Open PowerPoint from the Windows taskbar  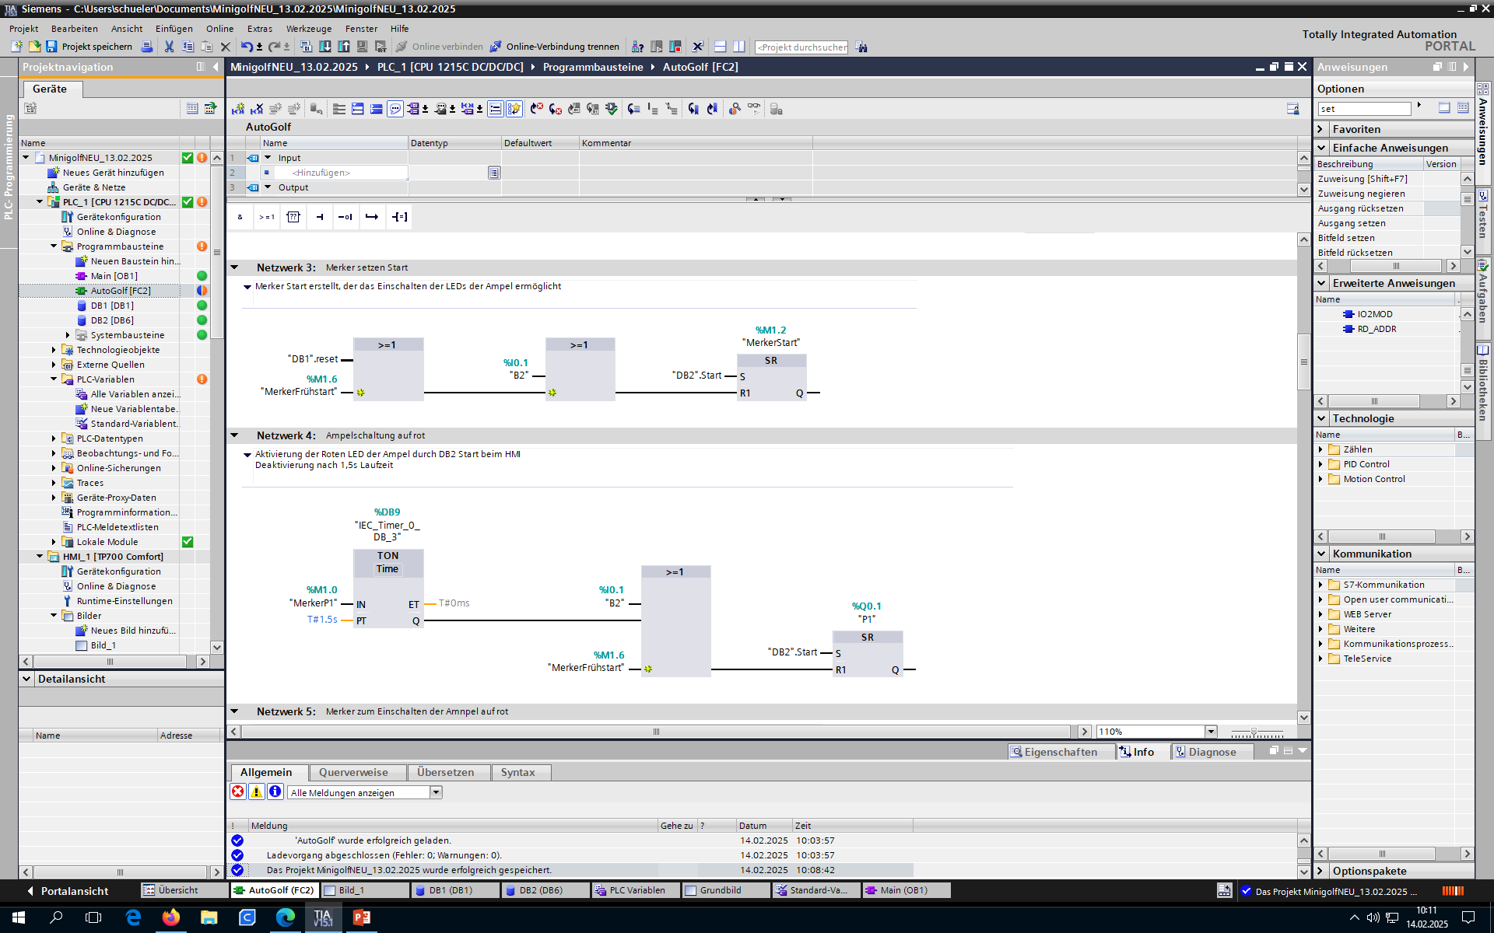point(361,917)
